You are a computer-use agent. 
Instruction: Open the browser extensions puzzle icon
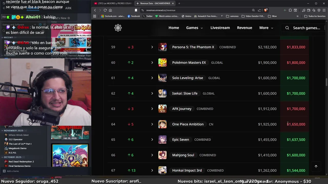pyautogui.click(x=290, y=10)
